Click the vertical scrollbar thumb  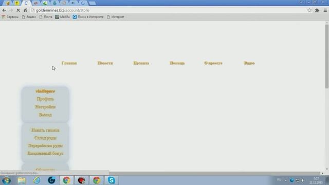(327, 56)
